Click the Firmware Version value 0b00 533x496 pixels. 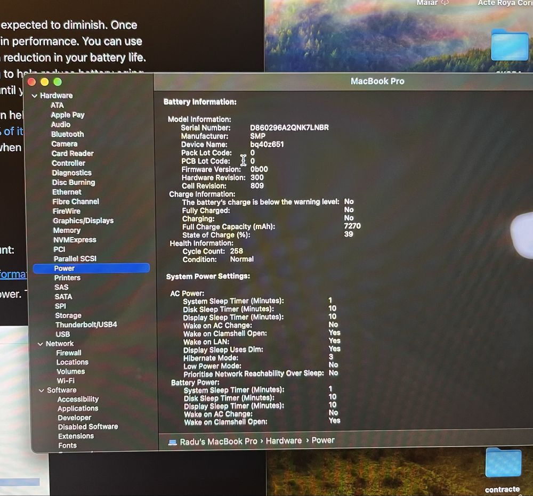tap(259, 169)
